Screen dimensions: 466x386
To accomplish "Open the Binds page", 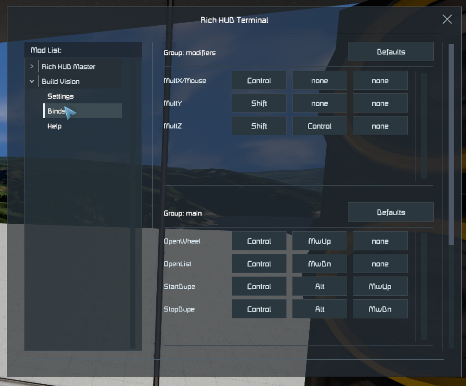I will click(83, 111).
